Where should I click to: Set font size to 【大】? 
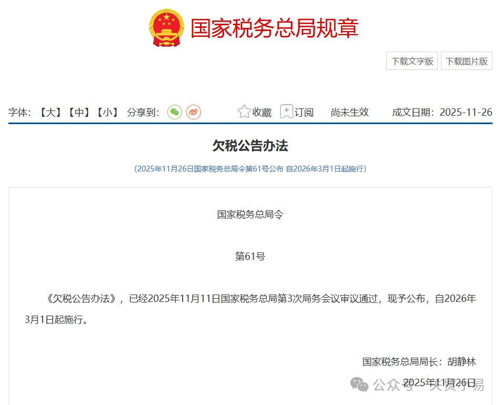51,113
